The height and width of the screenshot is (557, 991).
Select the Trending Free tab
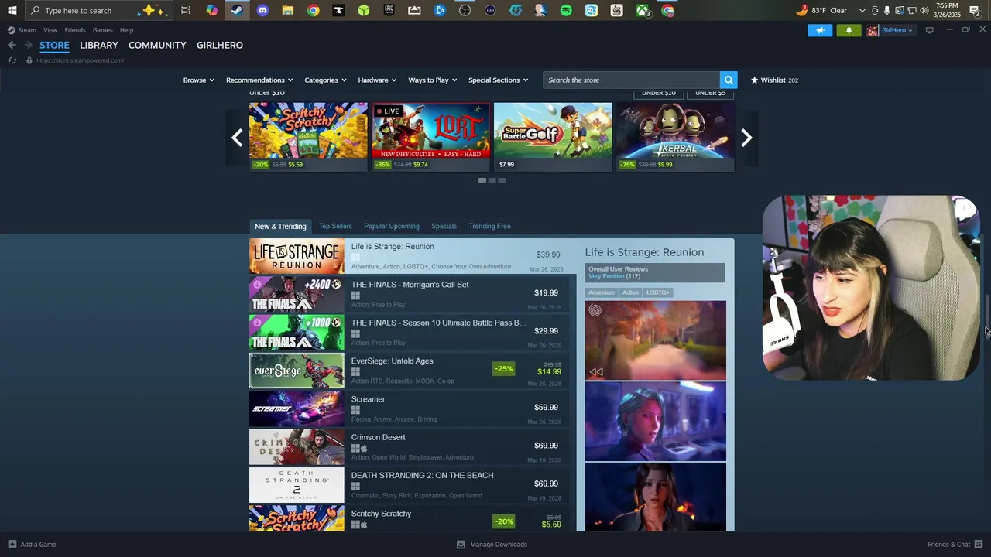click(x=489, y=226)
